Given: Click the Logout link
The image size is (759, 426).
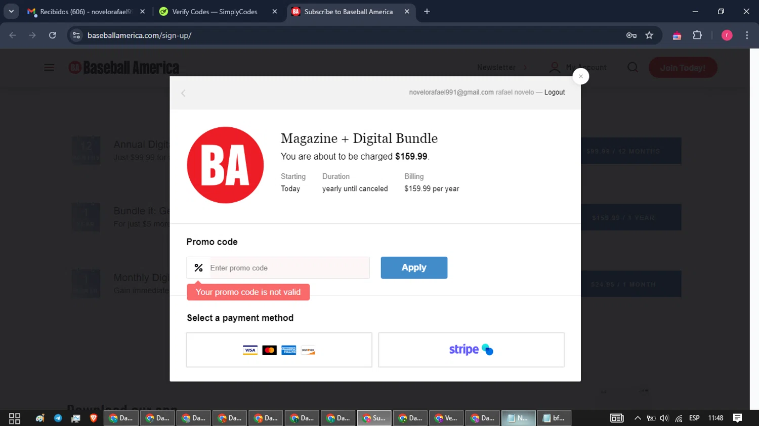Looking at the screenshot, I should [555, 92].
